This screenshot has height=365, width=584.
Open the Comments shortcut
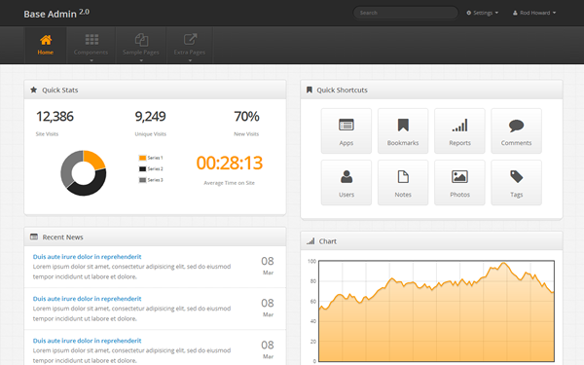pos(516,130)
